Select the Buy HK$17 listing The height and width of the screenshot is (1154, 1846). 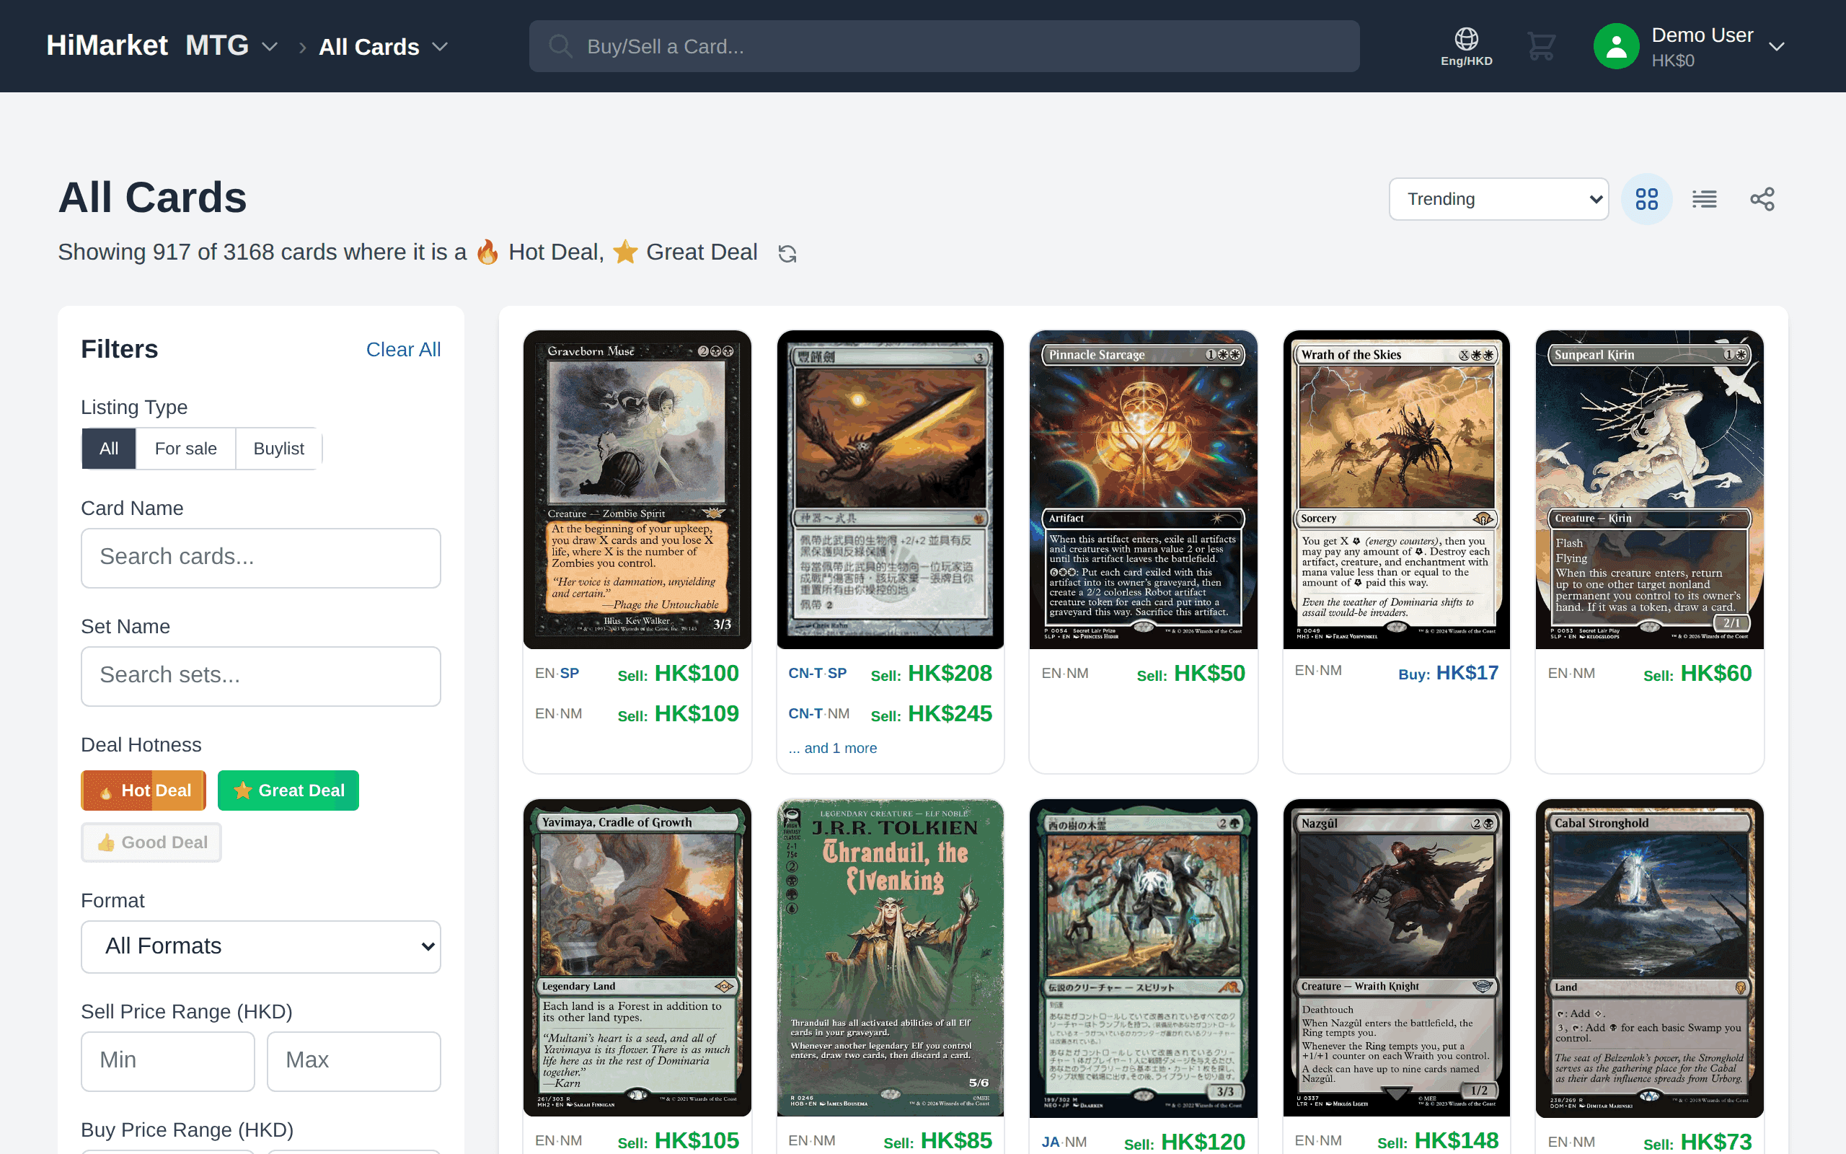[x=1396, y=673]
